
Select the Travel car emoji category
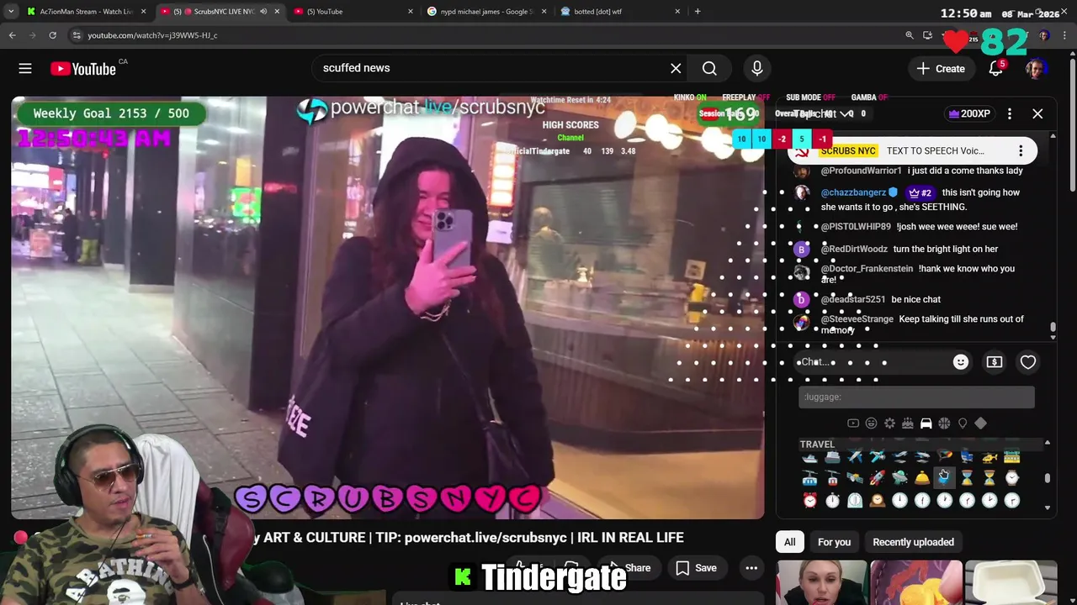[x=926, y=423]
